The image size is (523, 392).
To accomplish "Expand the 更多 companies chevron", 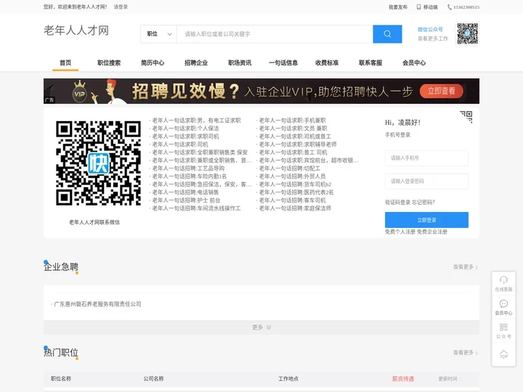I will coord(261,327).
